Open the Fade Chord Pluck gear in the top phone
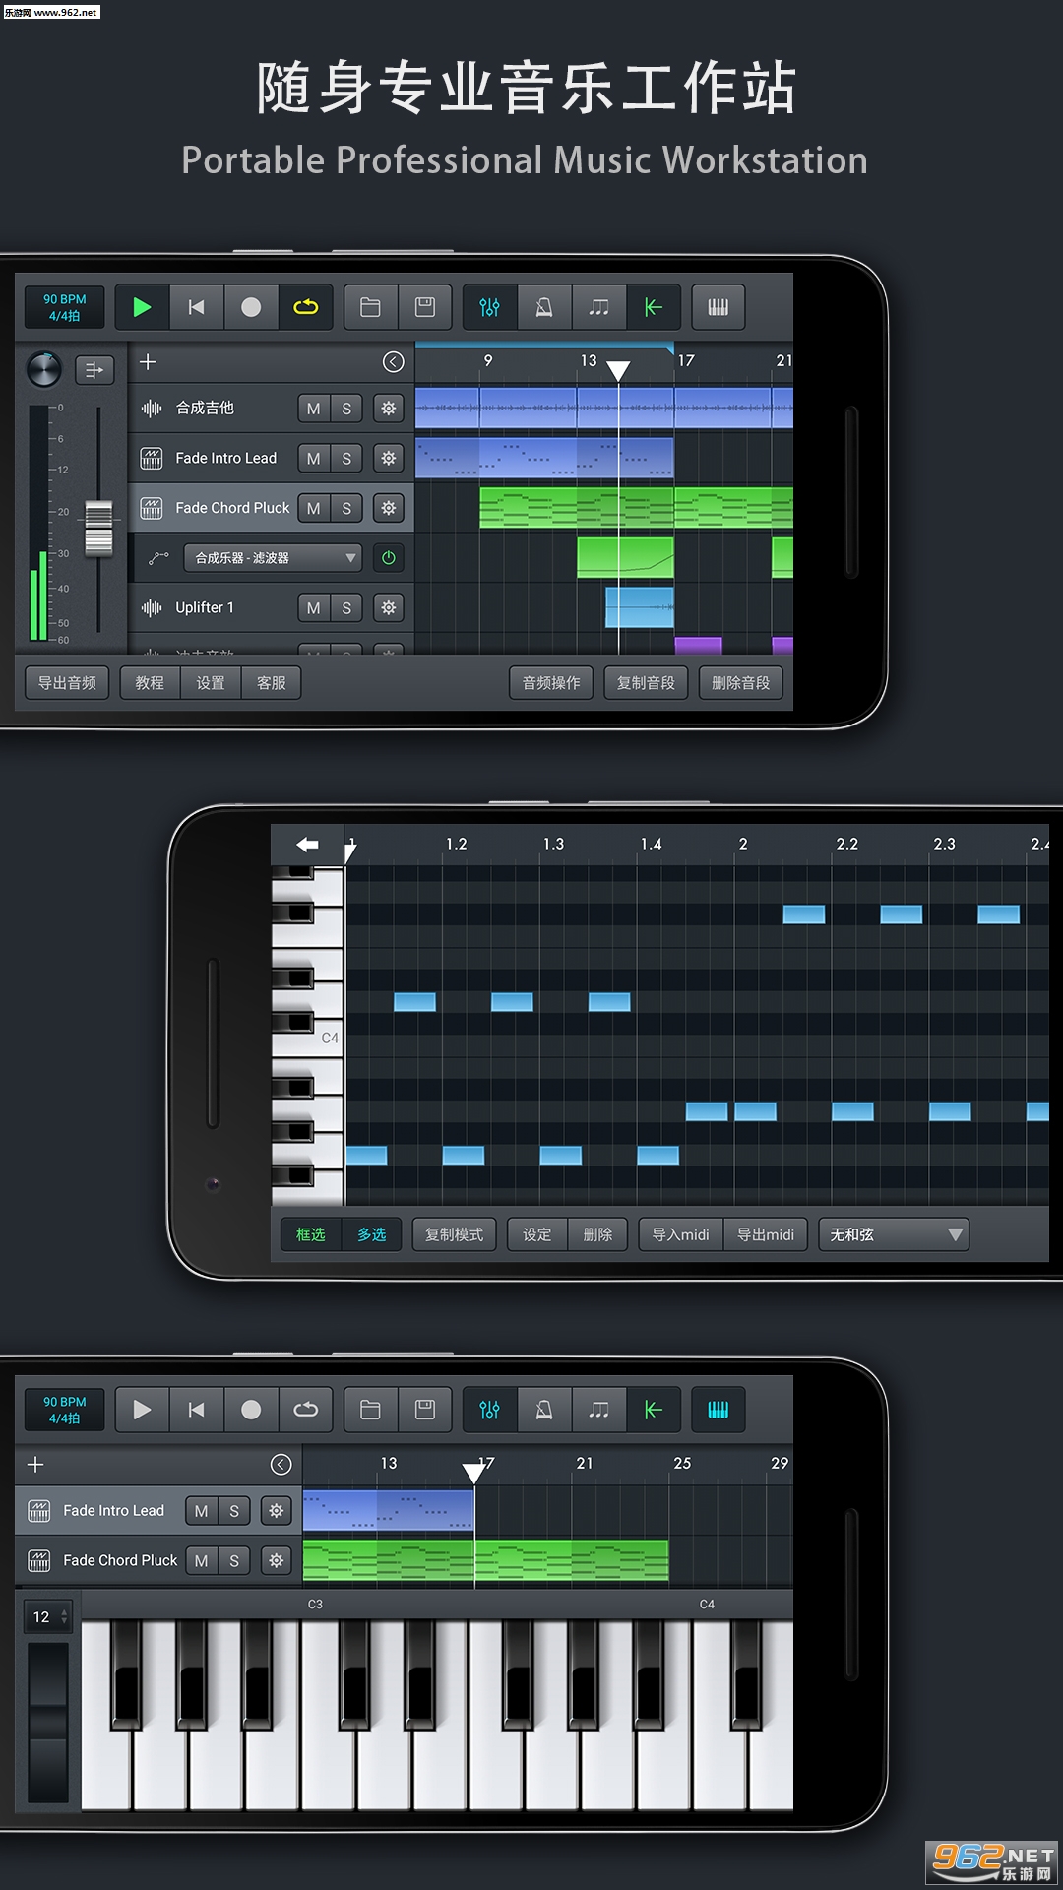This screenshot has height=1890, width=1063. coord(389,508)
